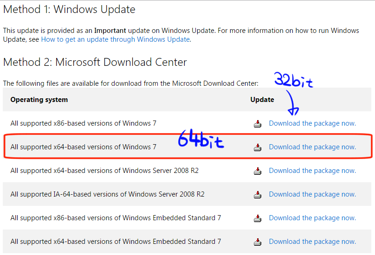375x255 pixels.
Task: Select the Method 1: Windows Update heading
Action: [x=69, y=10]
